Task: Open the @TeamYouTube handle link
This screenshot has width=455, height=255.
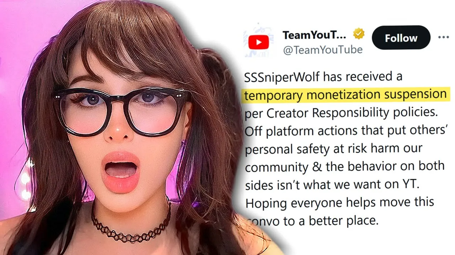Action: [322, 50]
